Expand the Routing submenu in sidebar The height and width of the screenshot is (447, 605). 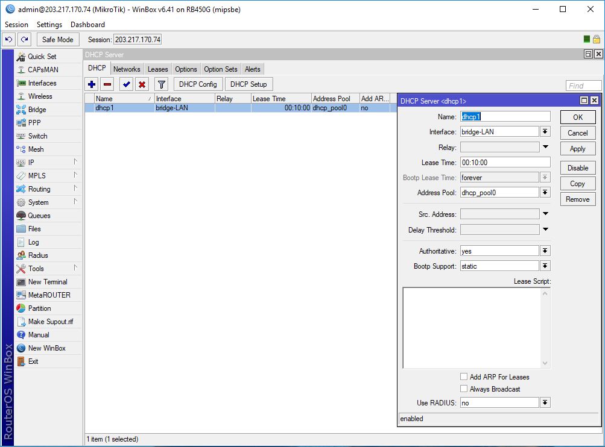coord(75,189)
